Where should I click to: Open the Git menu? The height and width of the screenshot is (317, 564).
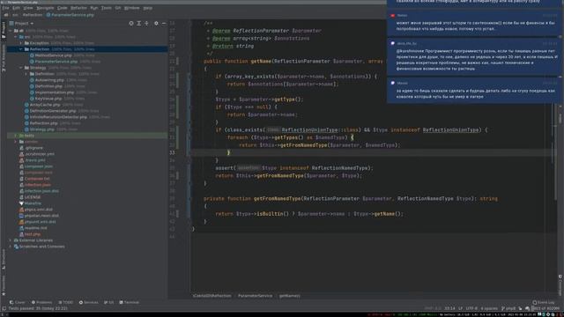coord(118,8)
